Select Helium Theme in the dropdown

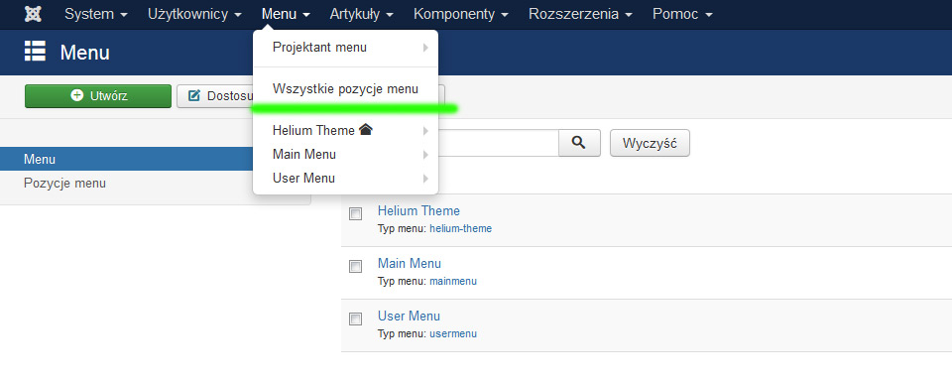(345, 131)
